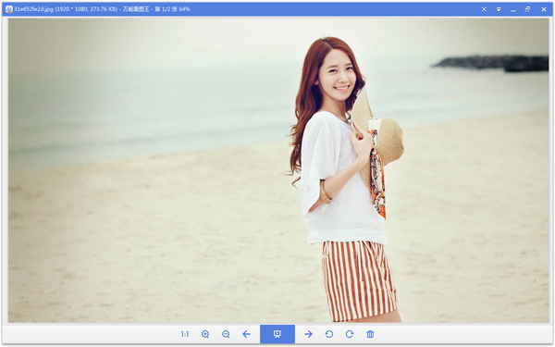Screen dimensions: 555x347
Task: Restore down the image viewer window
Action: [x=527, y=9]
